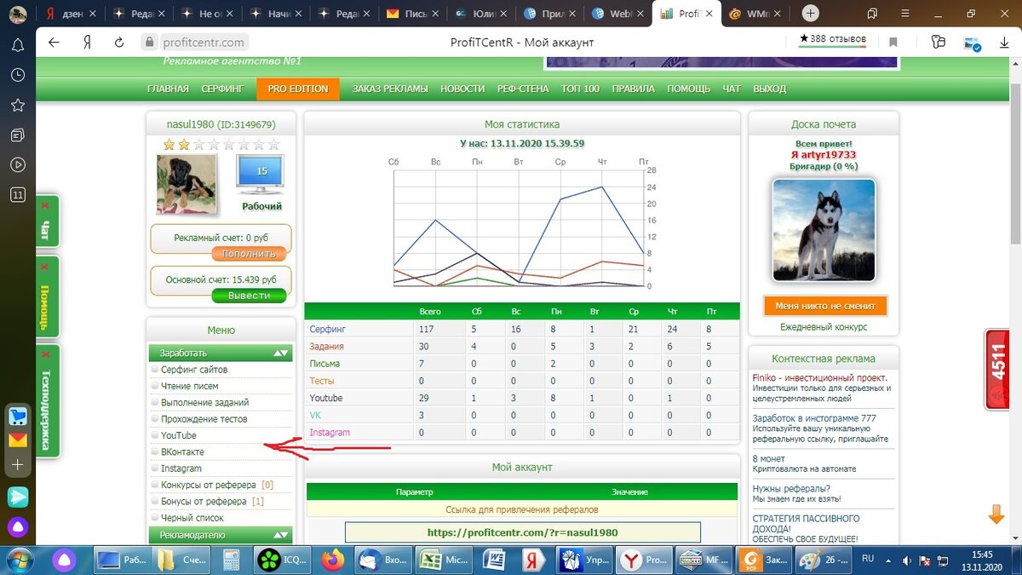This screenshot has height=575, width=1022.
Task: Close the Техподдержка side tab
Action: click(x=44, y=354)
